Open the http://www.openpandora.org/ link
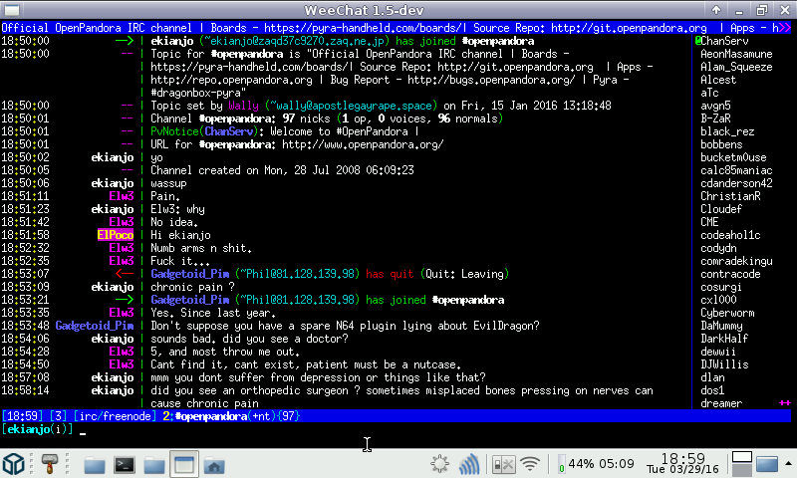Image resolution: width=797 pixels, height=478 pixels. click(363, 144)
